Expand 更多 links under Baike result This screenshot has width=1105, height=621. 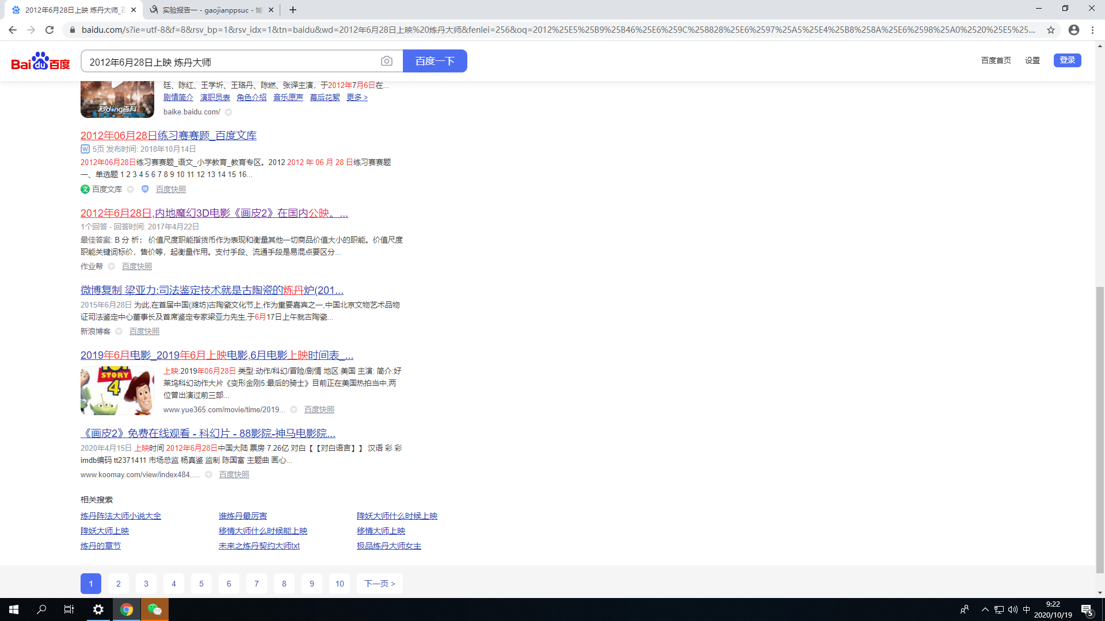click(357, 97)
